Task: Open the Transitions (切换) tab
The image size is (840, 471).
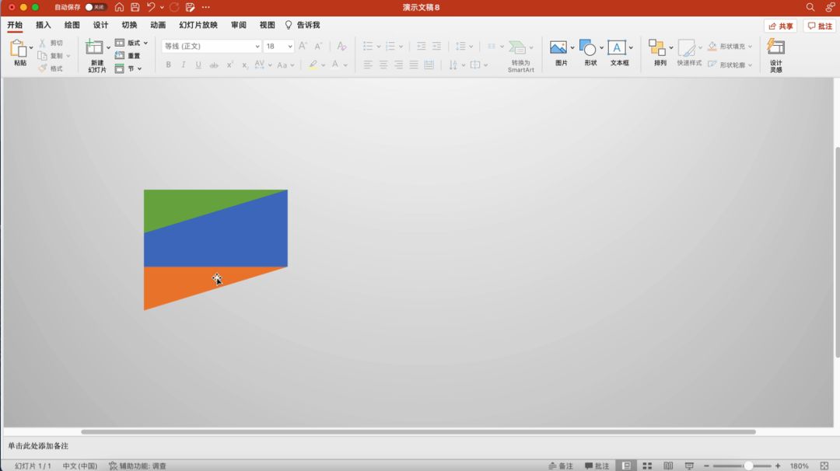Action: [x=129, y=25]
